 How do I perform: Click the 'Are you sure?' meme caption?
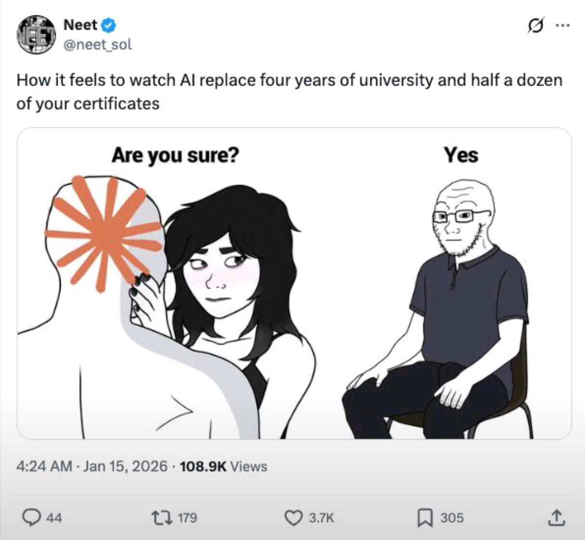click(x=175, y=155)
